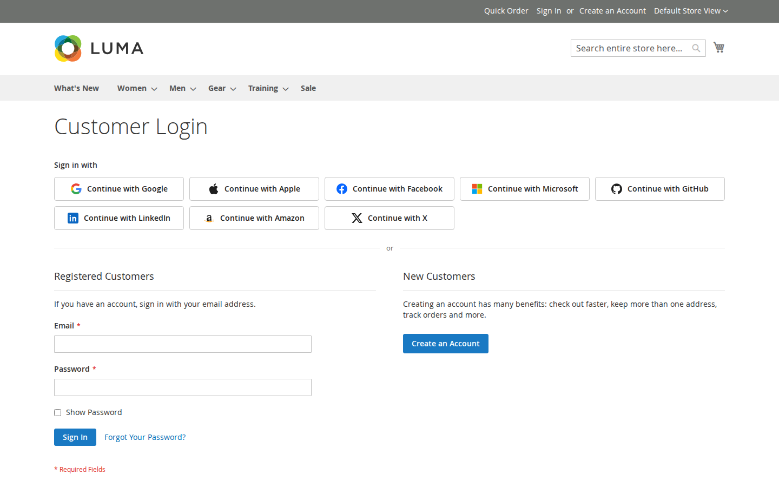Expand the Women menu chevron
779x487 pixels.
point(154,89)
